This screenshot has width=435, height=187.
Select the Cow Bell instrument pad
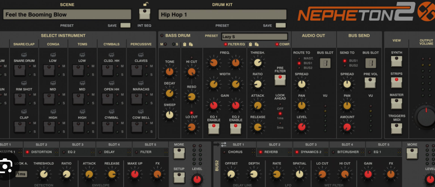(137, 127)
